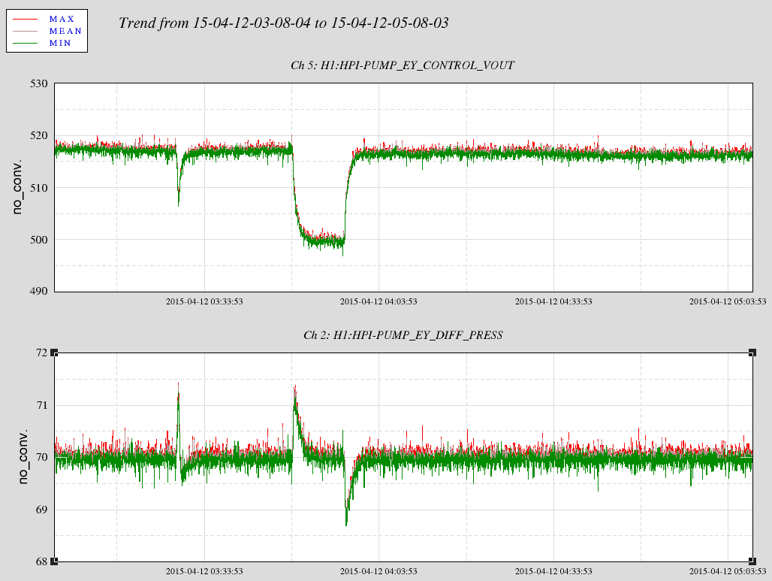
Task: Click the 510 y-axis tick label
Action: tap(39, 188)
